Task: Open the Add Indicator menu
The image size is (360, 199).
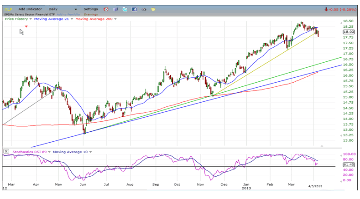Action: tap(31, 9)
